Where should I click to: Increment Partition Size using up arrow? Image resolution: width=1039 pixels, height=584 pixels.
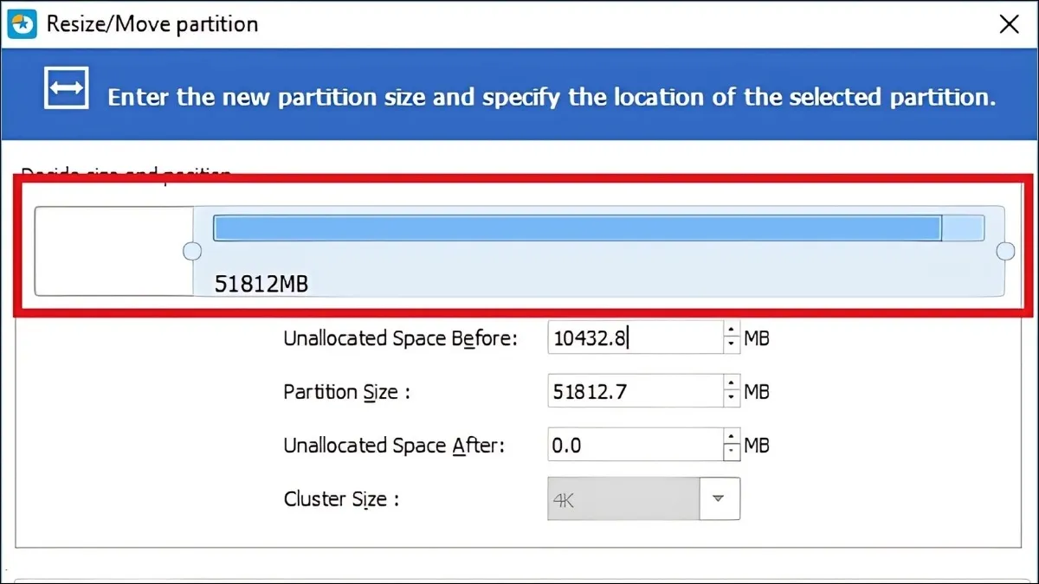pos(732,384)
